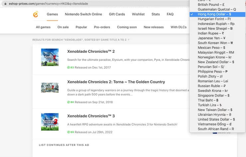Select Swedish Krona currency
This screenshot has width=246, height=157.
click(217, 91)
